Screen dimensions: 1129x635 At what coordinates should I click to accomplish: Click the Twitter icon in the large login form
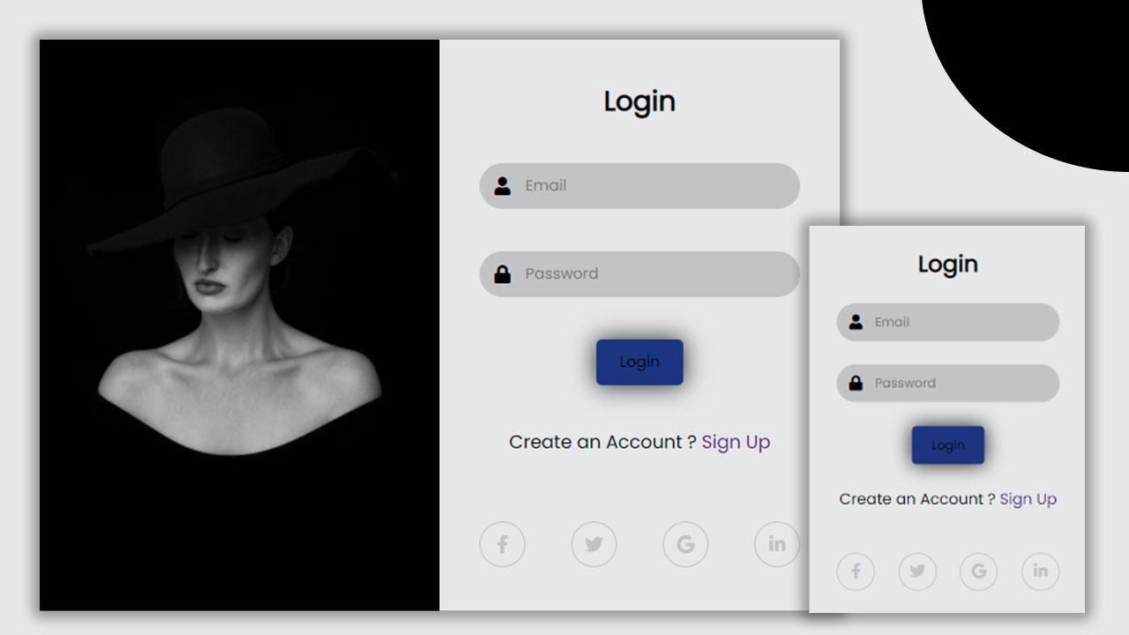[594, 544]
